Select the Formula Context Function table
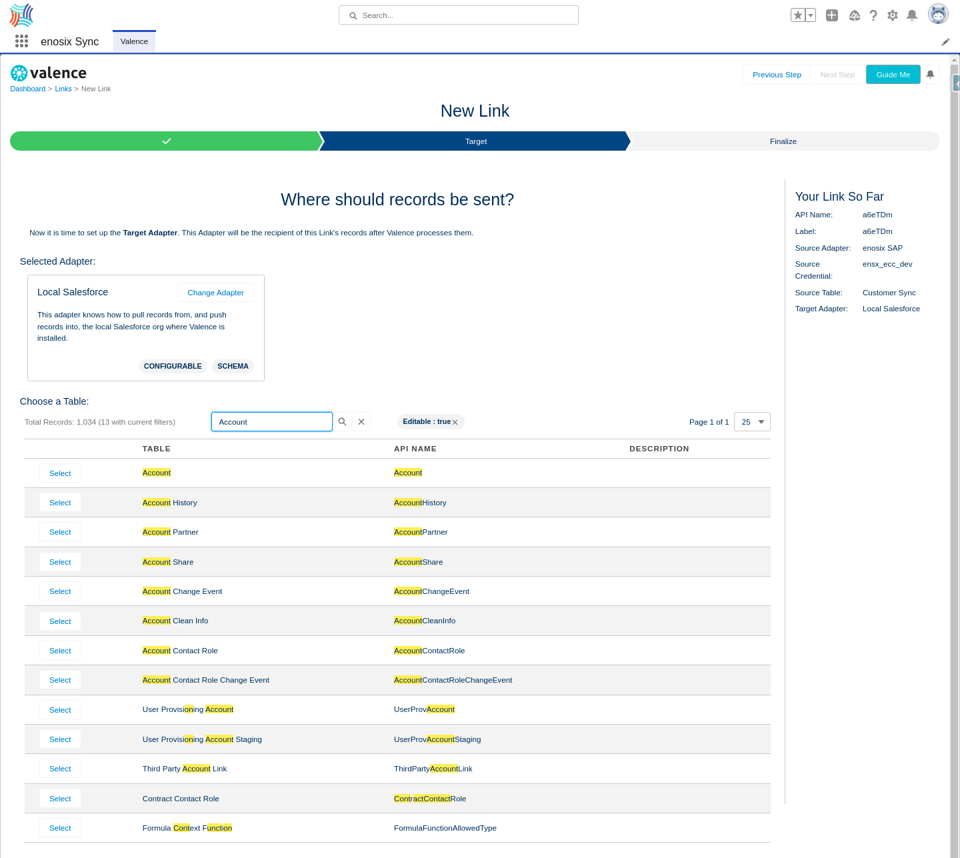Image resolution: width=960 pixels, height=858 pixels. pyautogui.click(x=60, y=828)
